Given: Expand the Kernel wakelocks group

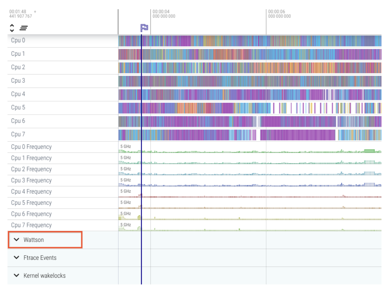Looking at the screenshot, I should [x=44, y=276].
